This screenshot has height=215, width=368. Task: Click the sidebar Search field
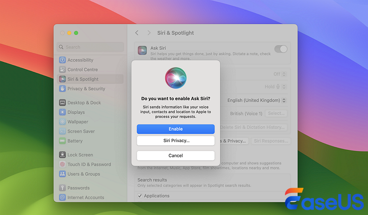click(90, 47)
